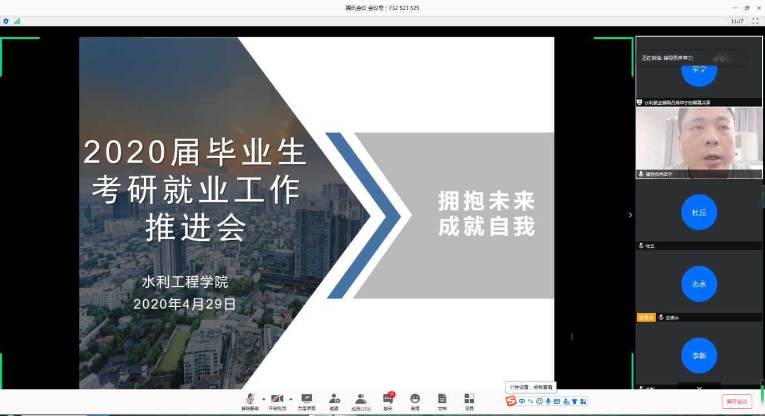Click the 正在讲话 speaker indicator banner
Viewport: 765px width, 416px height.
point(691,58)
